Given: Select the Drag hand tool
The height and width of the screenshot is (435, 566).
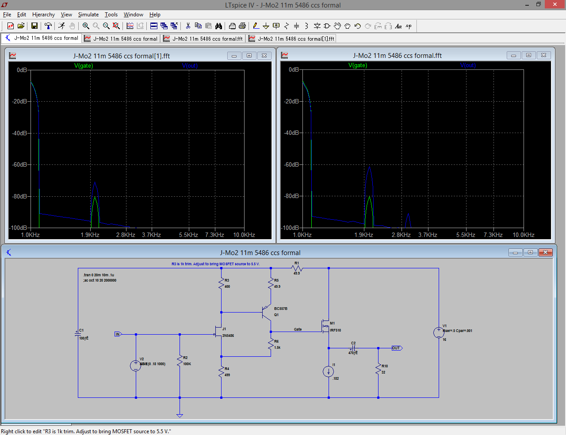Looking at the screenshot, I should [x=348, y=26].
